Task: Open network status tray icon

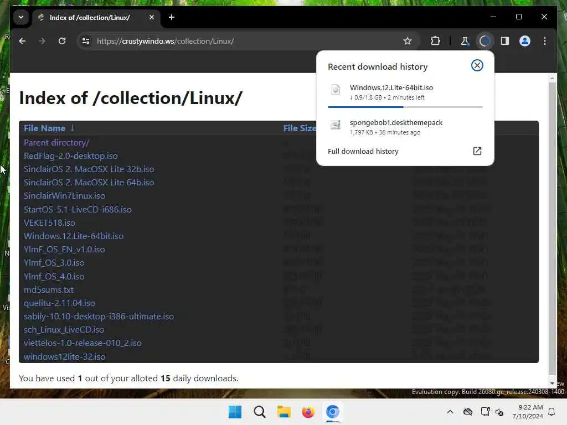Action: pos(485,412)
